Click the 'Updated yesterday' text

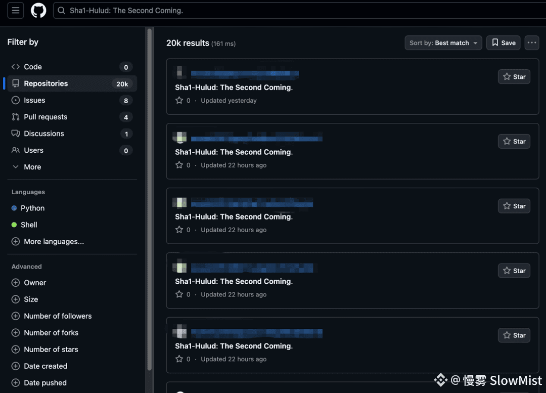[229, 101]
